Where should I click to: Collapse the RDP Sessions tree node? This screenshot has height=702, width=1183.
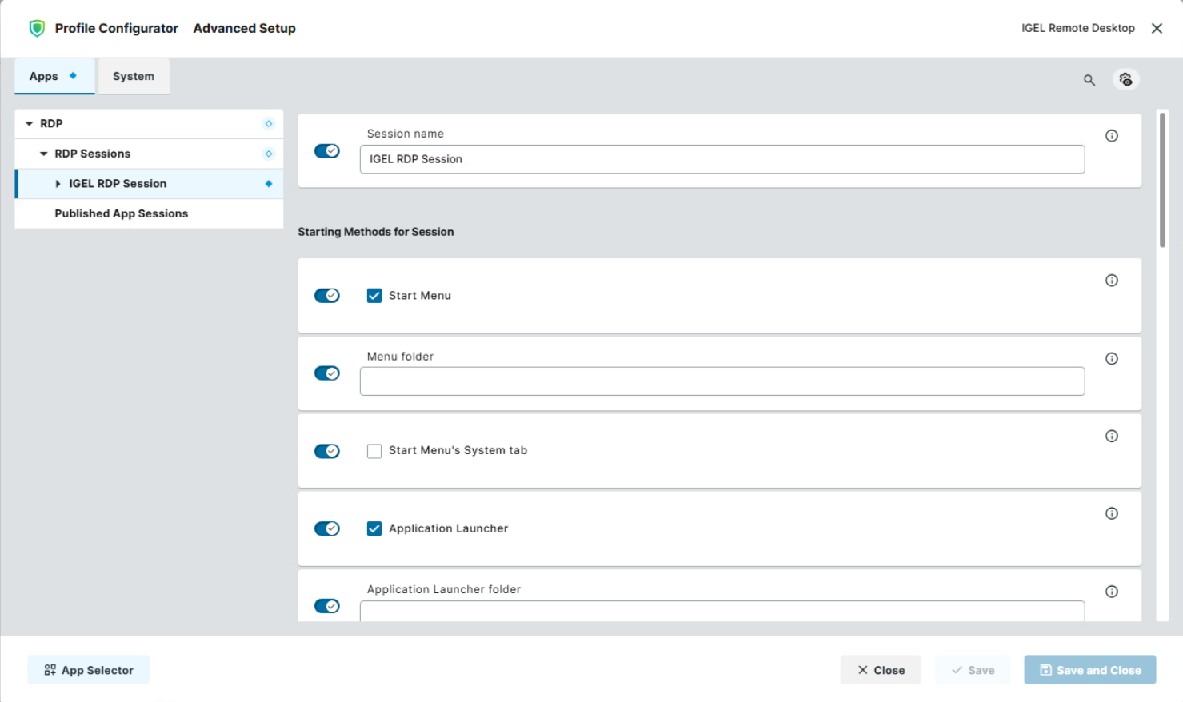[x=44, y=154]
